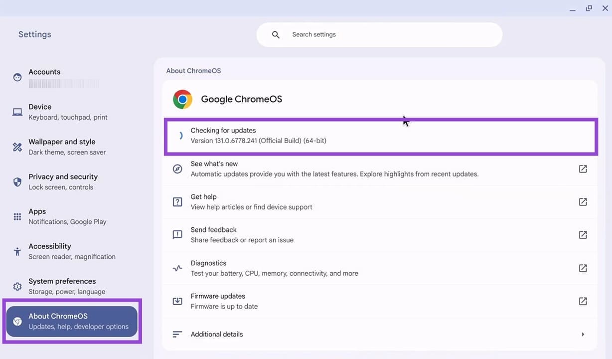This screenshot has height=359, width=612.
Task: Click the external link icon beside Diagnostics
Action: 583,268
